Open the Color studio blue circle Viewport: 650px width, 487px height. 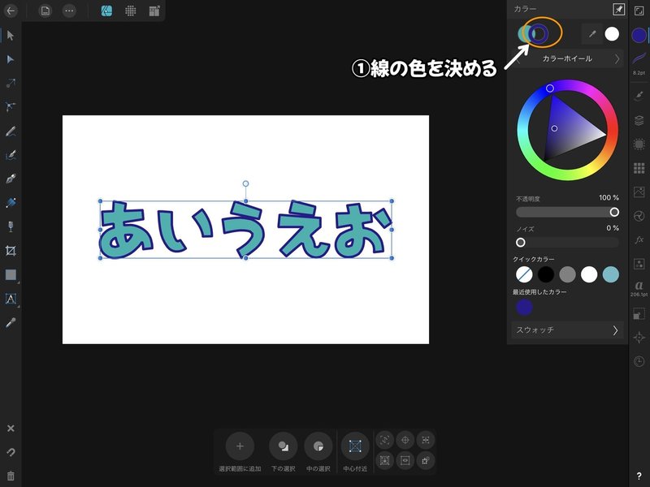coord(639,35)
